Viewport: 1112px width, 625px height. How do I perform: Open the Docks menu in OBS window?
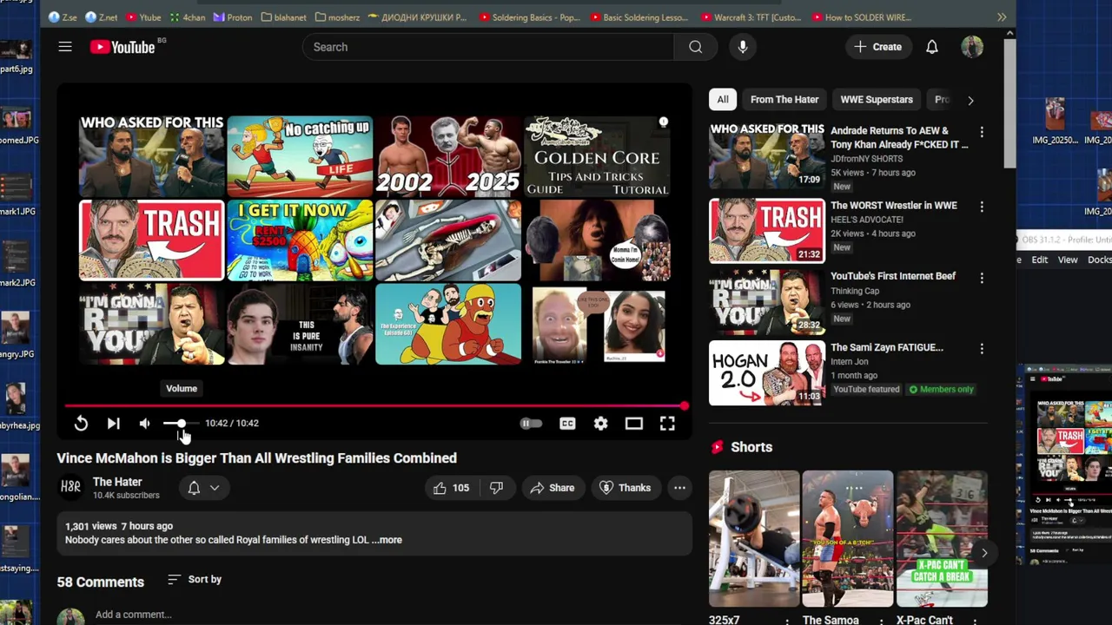1100,260
